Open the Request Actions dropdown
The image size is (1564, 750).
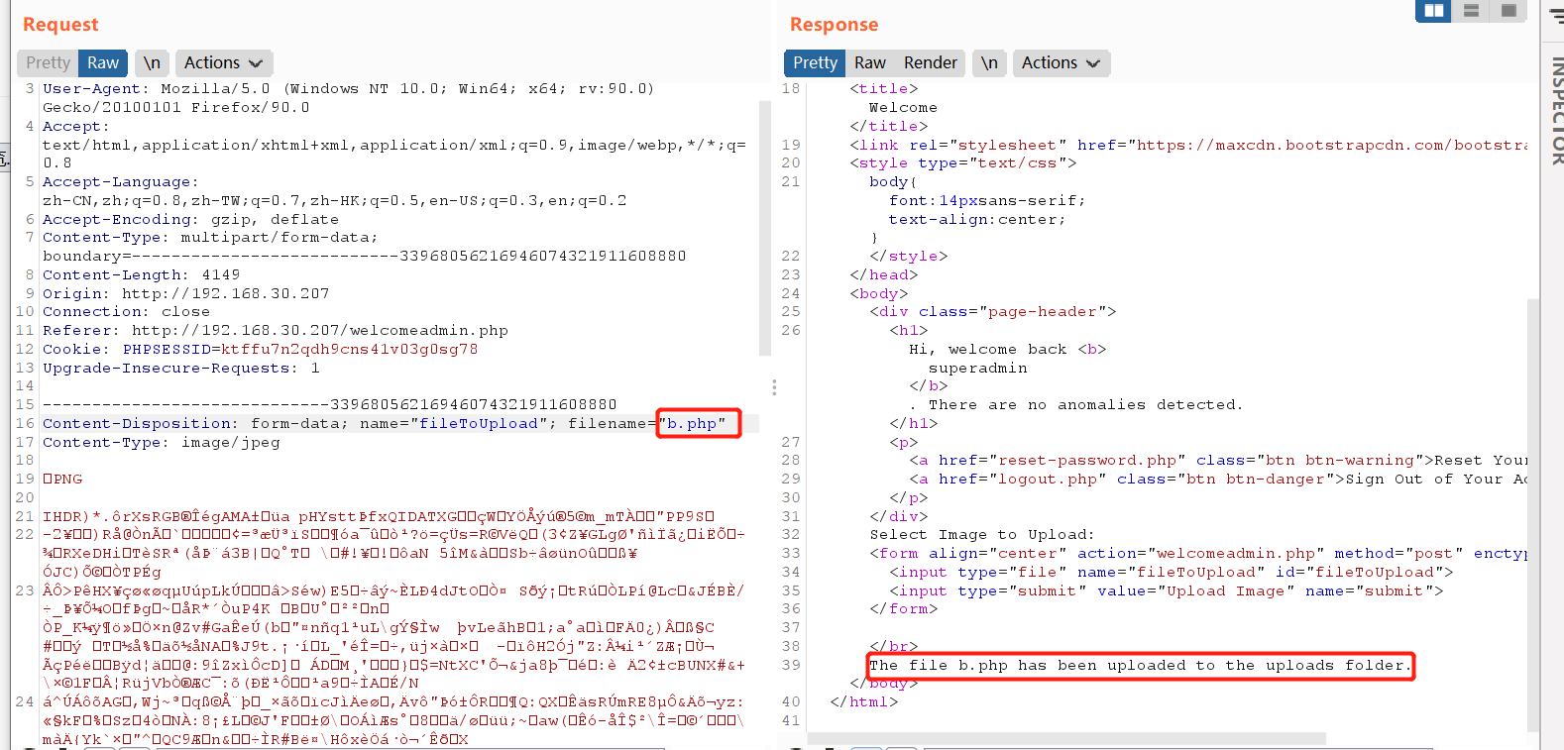pos(224,62)
